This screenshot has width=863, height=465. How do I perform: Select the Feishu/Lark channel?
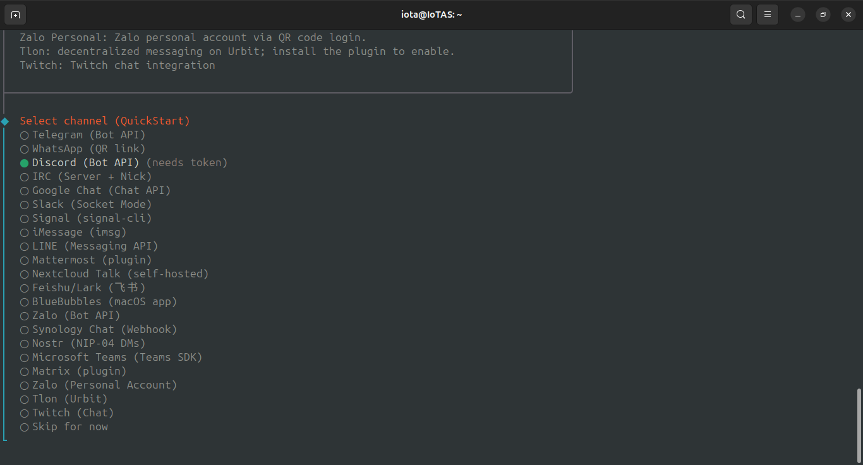click(x=82, y=287)
